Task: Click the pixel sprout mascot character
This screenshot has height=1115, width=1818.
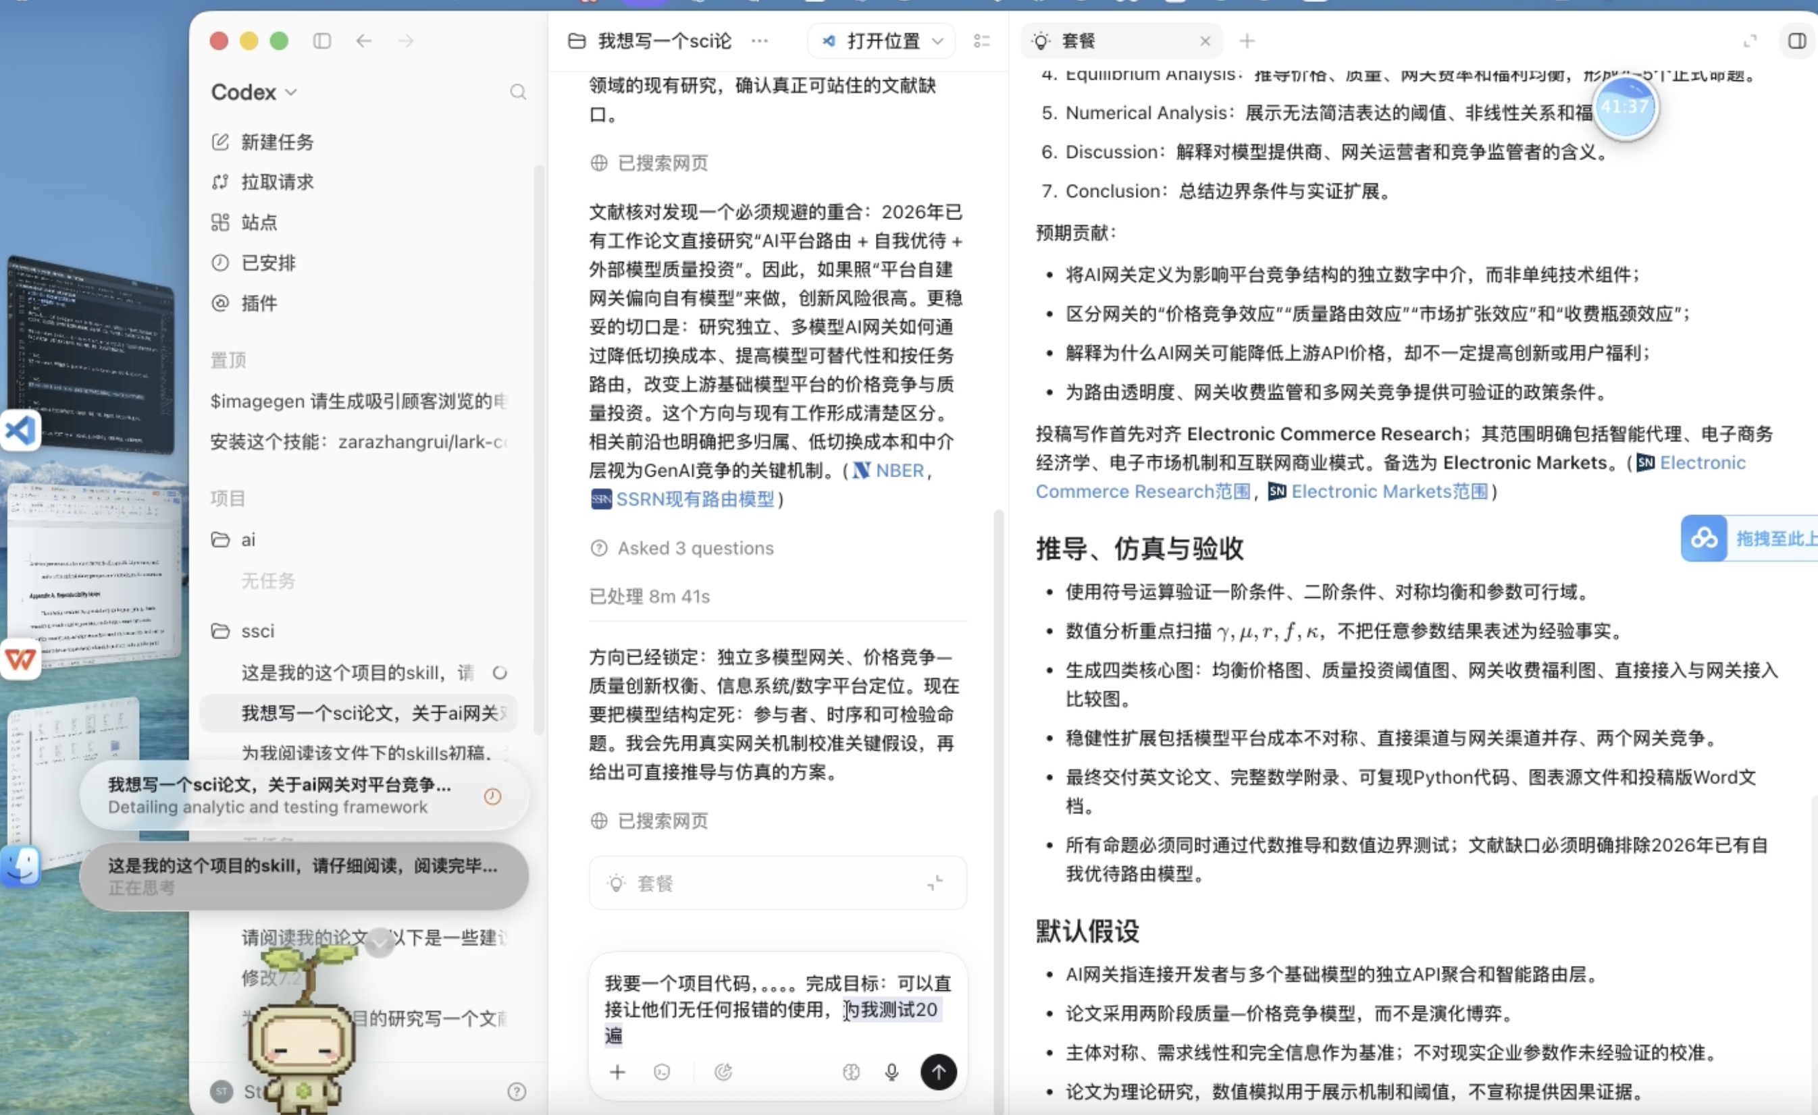Action: [303, 1033]
